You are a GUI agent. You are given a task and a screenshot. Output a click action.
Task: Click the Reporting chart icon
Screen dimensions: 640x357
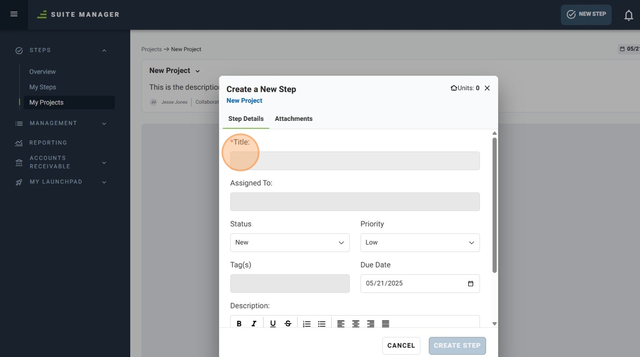click(x=19, y=143)
